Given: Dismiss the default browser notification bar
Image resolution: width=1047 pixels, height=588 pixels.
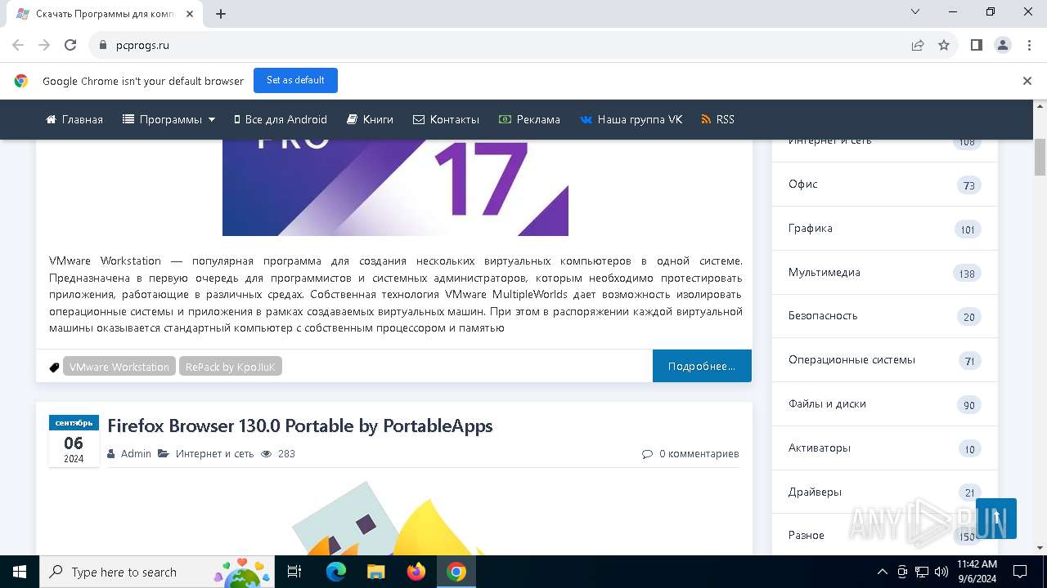Looking at the screenshot, I should (1027, 81).
